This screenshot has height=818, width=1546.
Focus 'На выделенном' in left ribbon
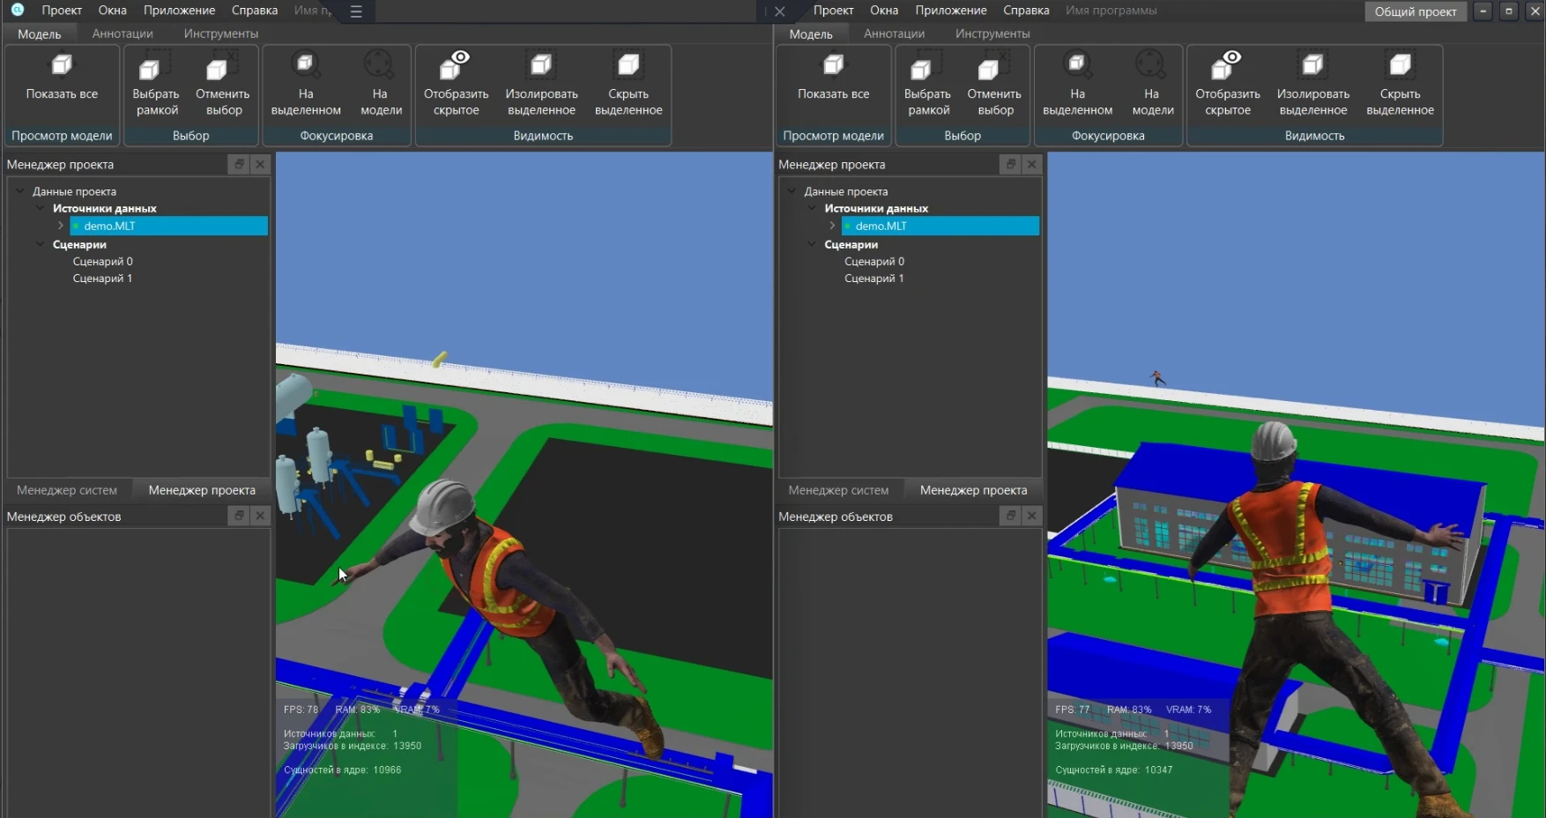[305, 66]
